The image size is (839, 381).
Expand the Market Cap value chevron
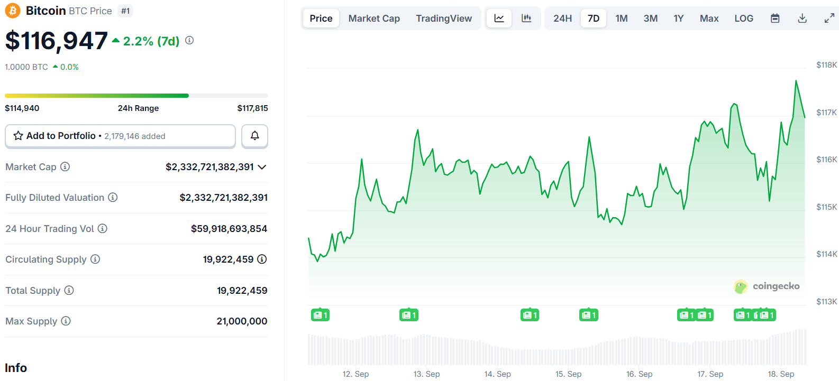pos(262,167)
